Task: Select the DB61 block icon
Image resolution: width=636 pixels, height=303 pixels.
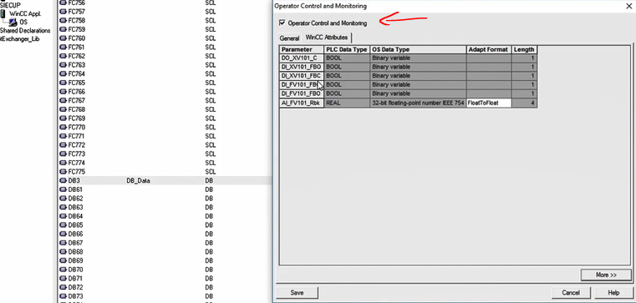Action: 63,189
